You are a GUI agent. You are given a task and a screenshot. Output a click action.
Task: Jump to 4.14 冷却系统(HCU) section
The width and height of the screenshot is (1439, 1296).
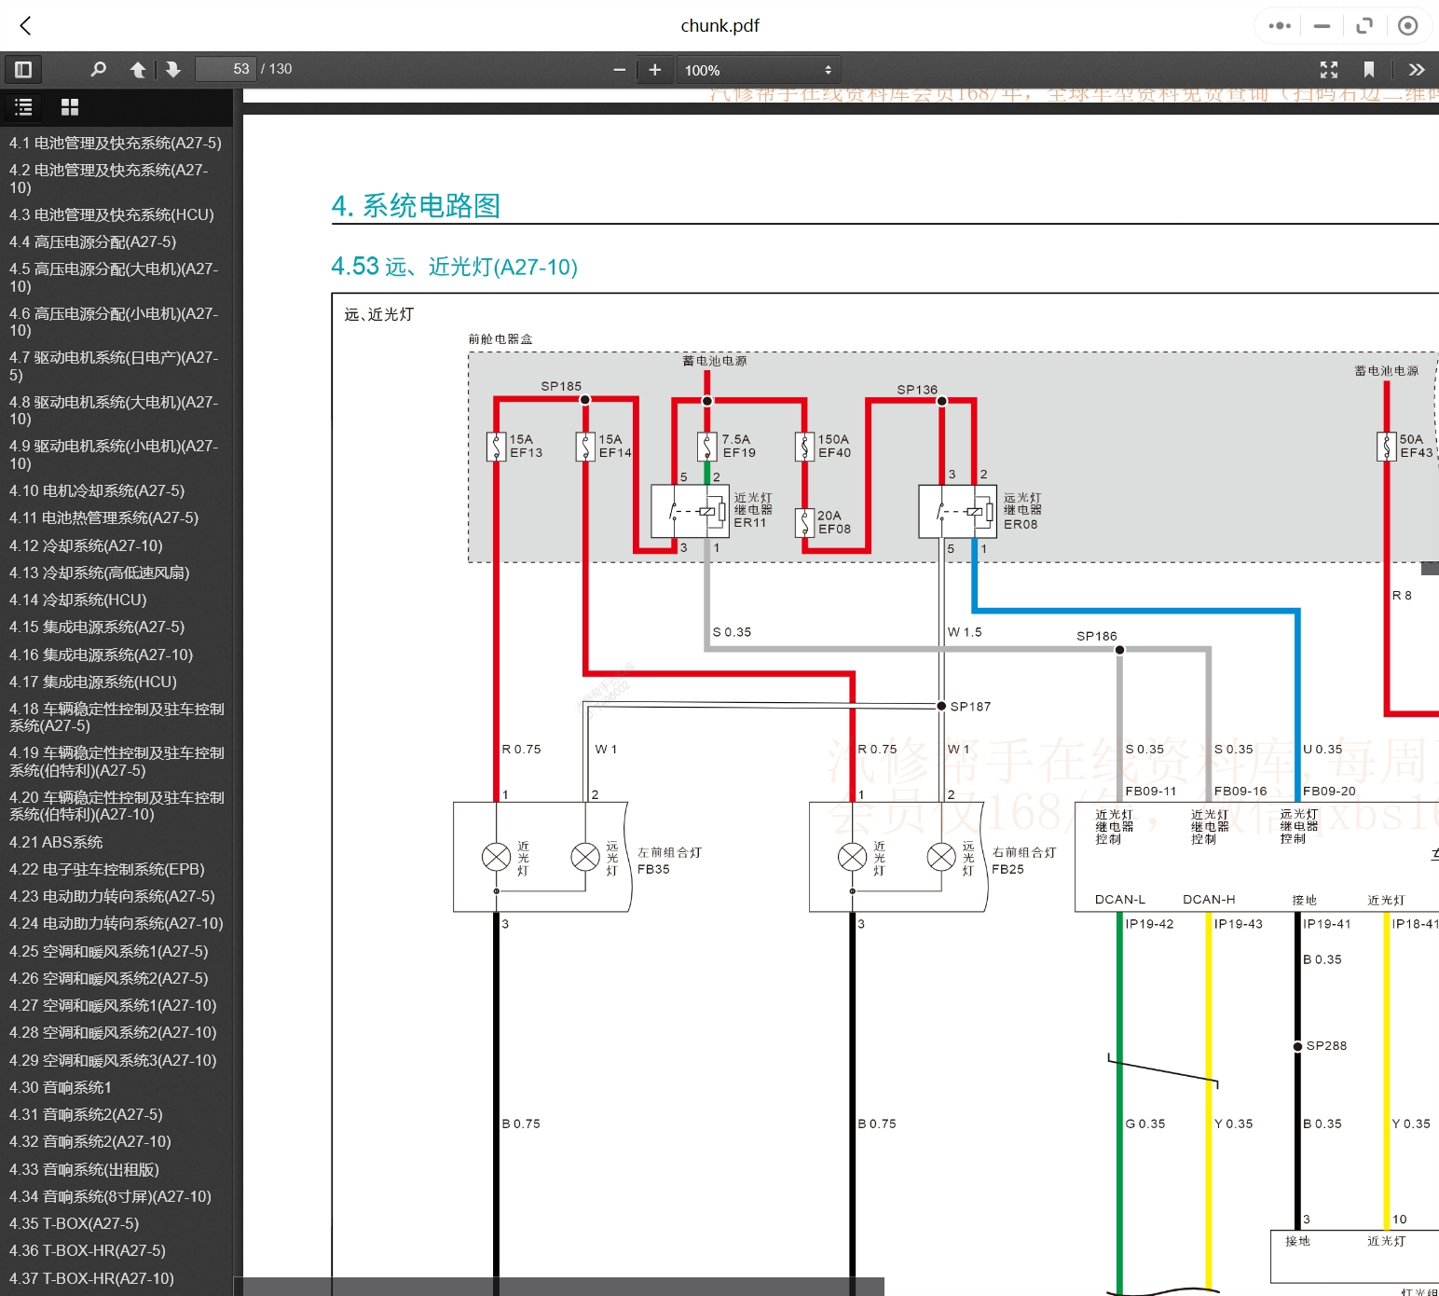point(77,600)
